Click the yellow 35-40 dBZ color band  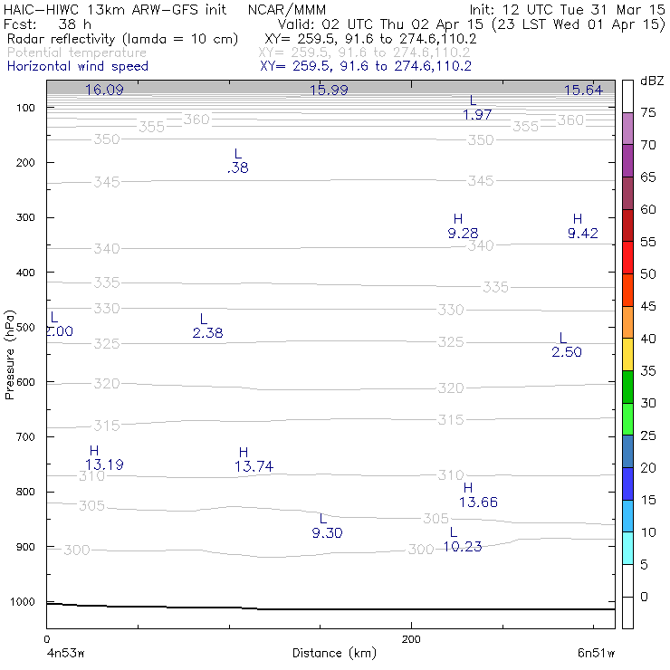pyautogui.click(x=627, y=355)
